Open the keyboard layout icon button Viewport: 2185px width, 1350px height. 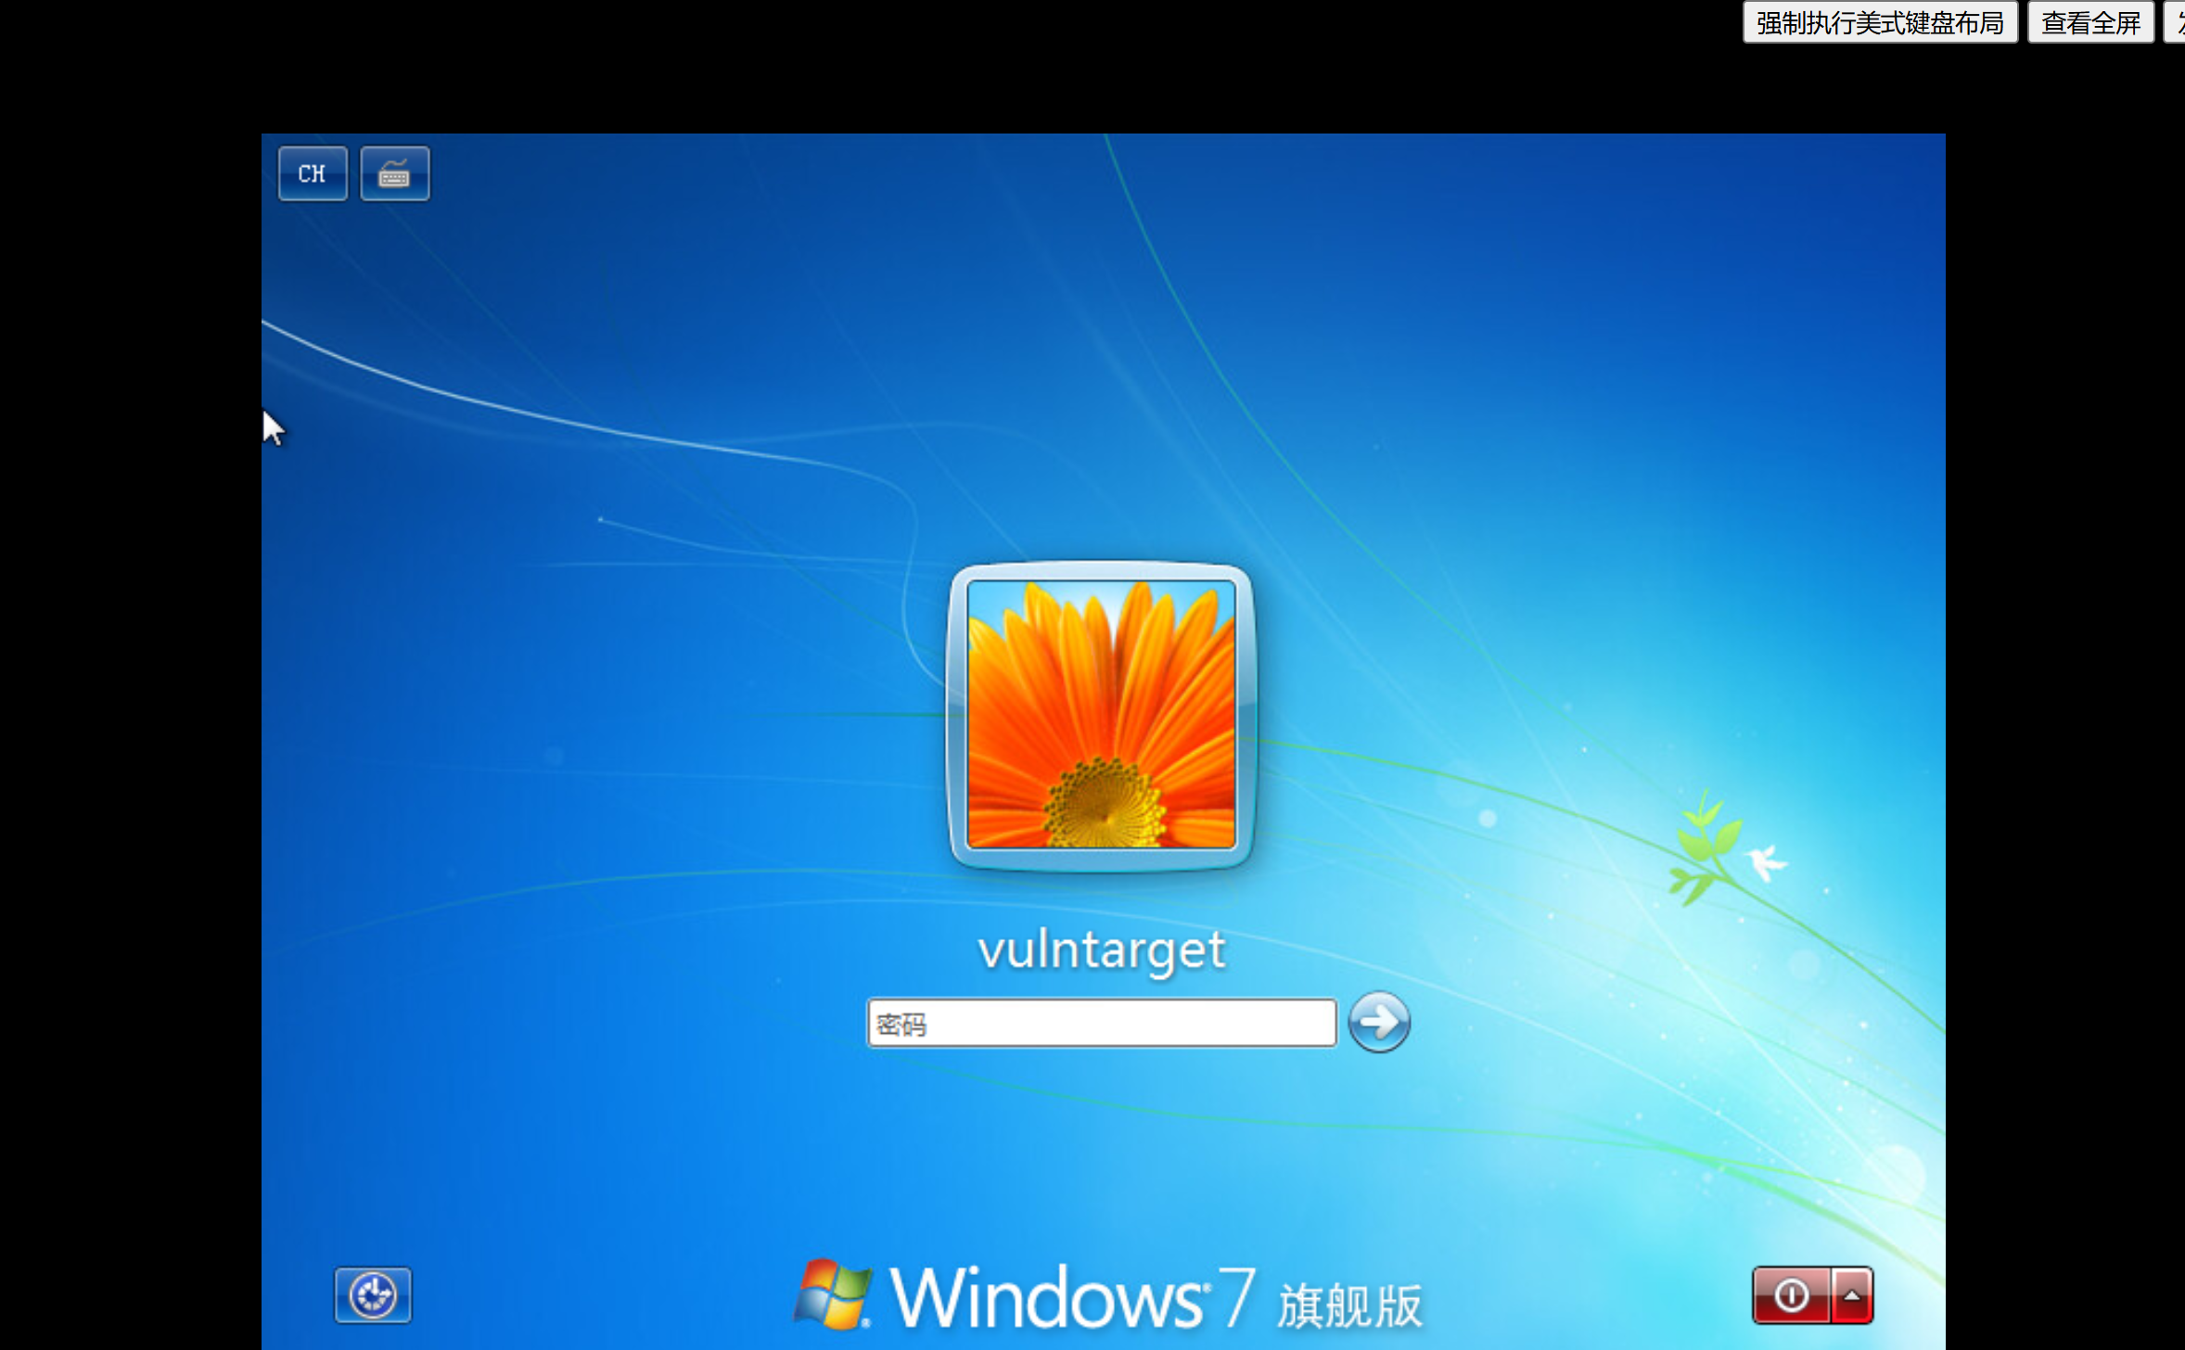click(x=394, y=173)
